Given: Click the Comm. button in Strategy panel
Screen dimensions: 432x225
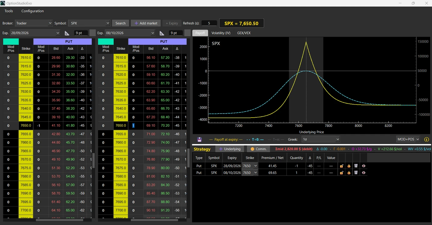Looking at the screenshot, I should tap(258, 149).
